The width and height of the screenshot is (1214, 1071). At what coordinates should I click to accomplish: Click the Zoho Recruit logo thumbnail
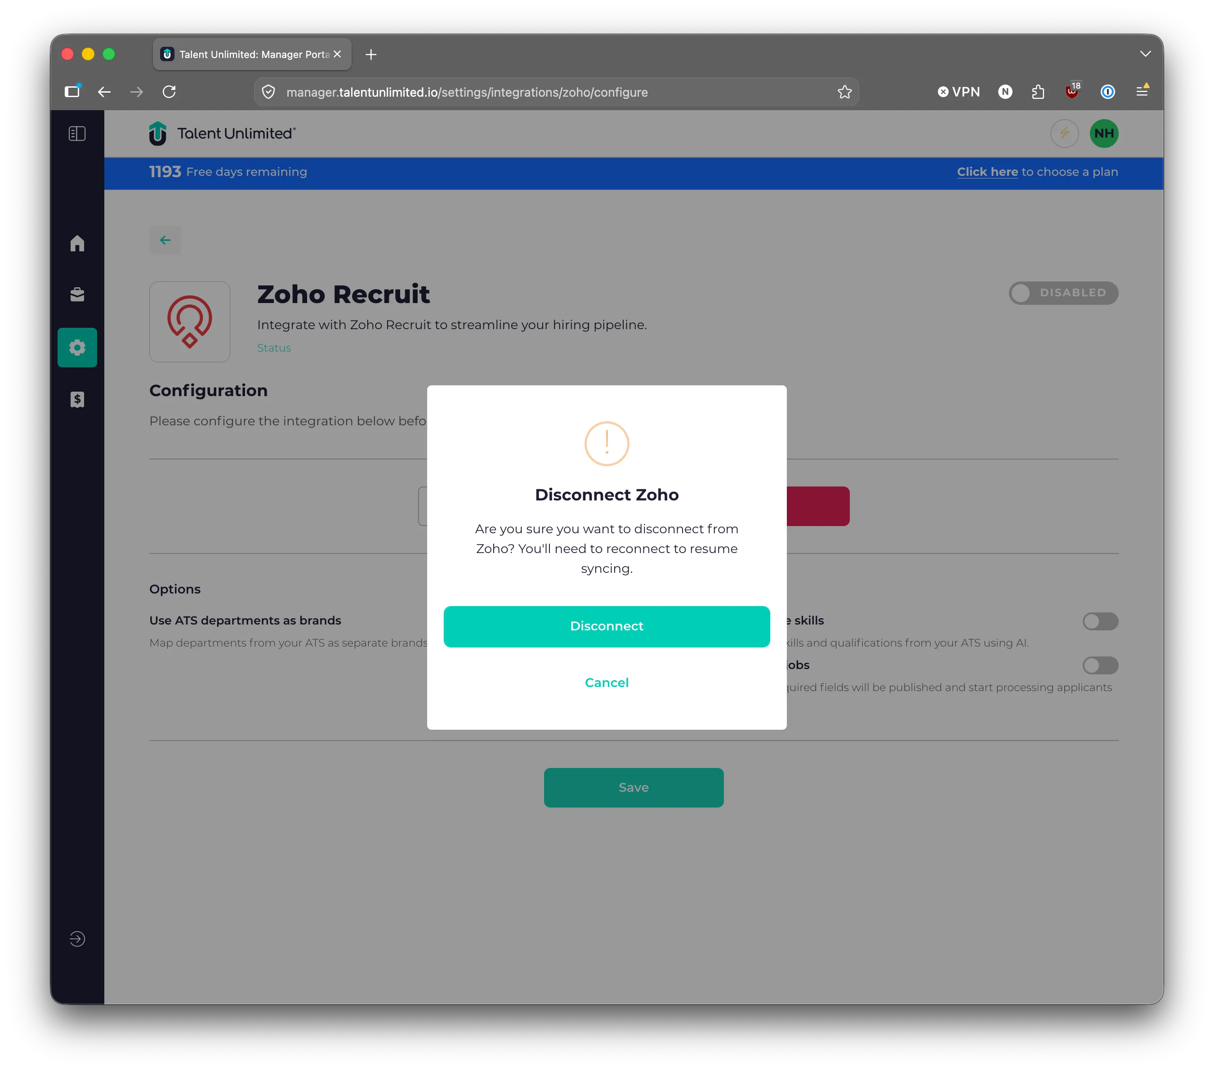[x=189, y=322]
